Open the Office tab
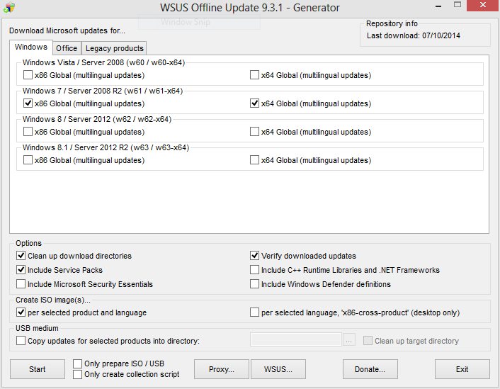Viewport: 500px width, 389px height. click(67, 48)
